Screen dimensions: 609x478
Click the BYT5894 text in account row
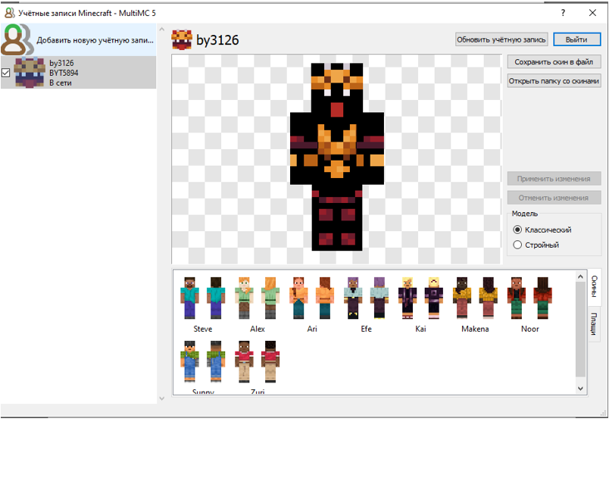[x=64, y=73]
